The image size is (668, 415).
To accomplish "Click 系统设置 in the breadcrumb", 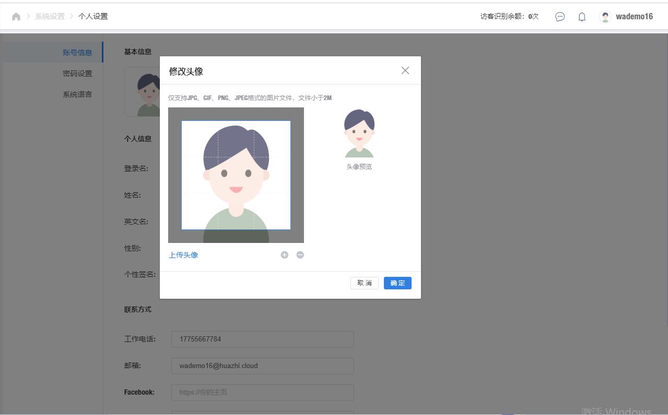I will (x=50, y=17).
